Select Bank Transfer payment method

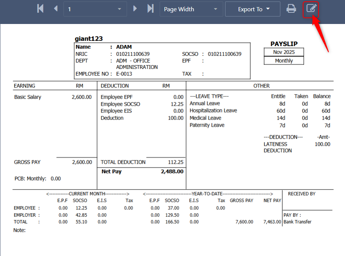point(298,222)
